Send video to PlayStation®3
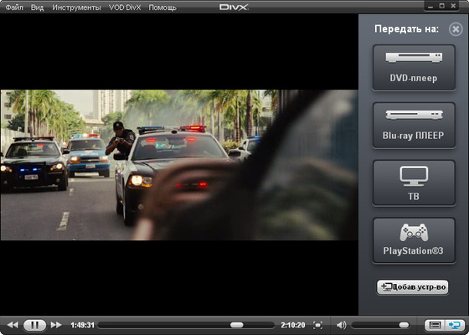 pyautogui.click(x=414, y=240)
